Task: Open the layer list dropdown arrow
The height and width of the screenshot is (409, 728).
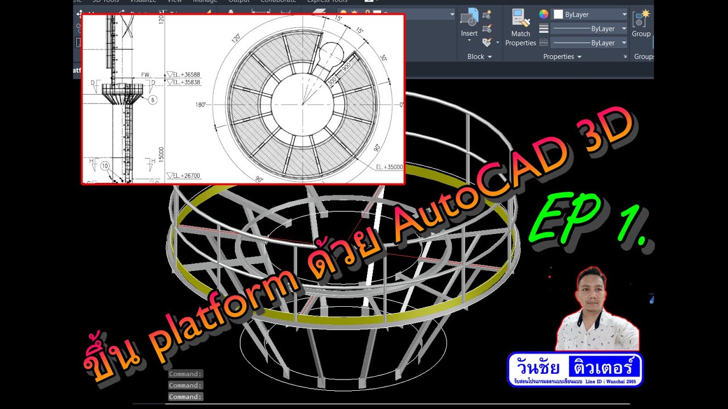Action: pyautogui.click(x=452, y=14)
